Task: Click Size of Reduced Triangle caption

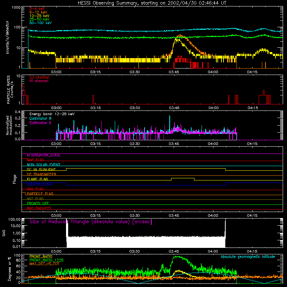Action: point(91,222)
